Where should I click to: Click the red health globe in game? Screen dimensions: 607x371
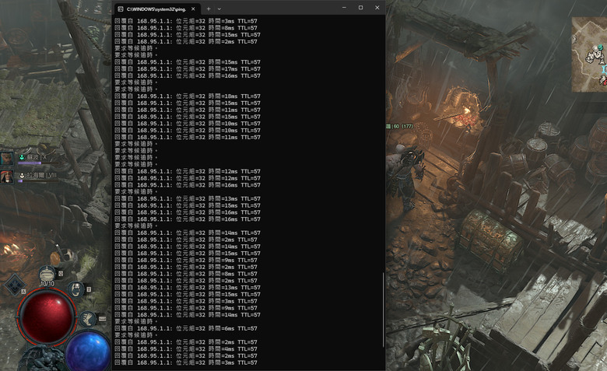46,317
